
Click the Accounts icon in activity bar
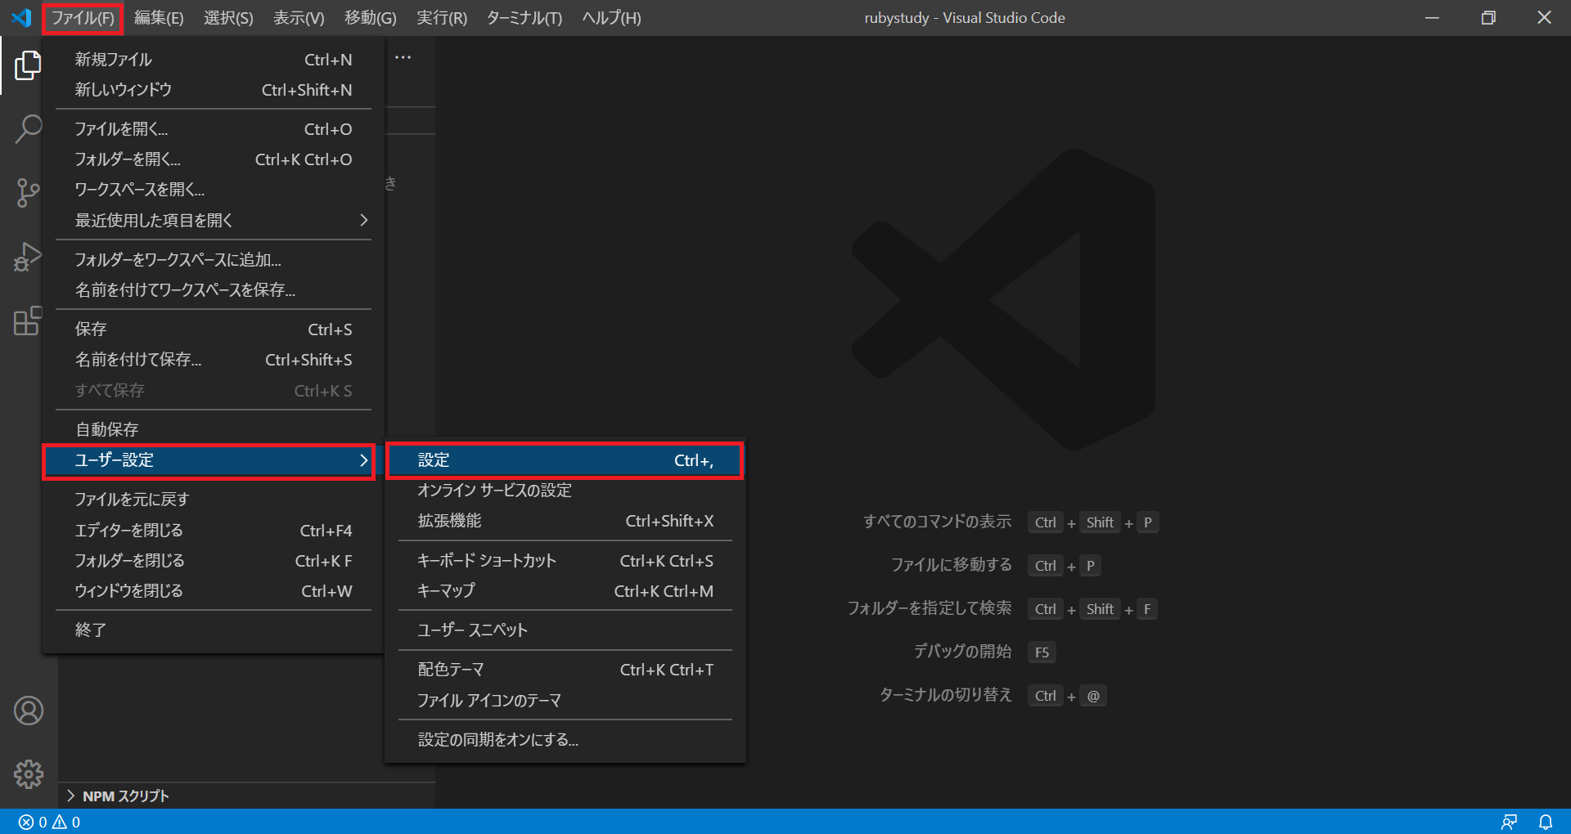pyautogui.click(x=29, y=711)
